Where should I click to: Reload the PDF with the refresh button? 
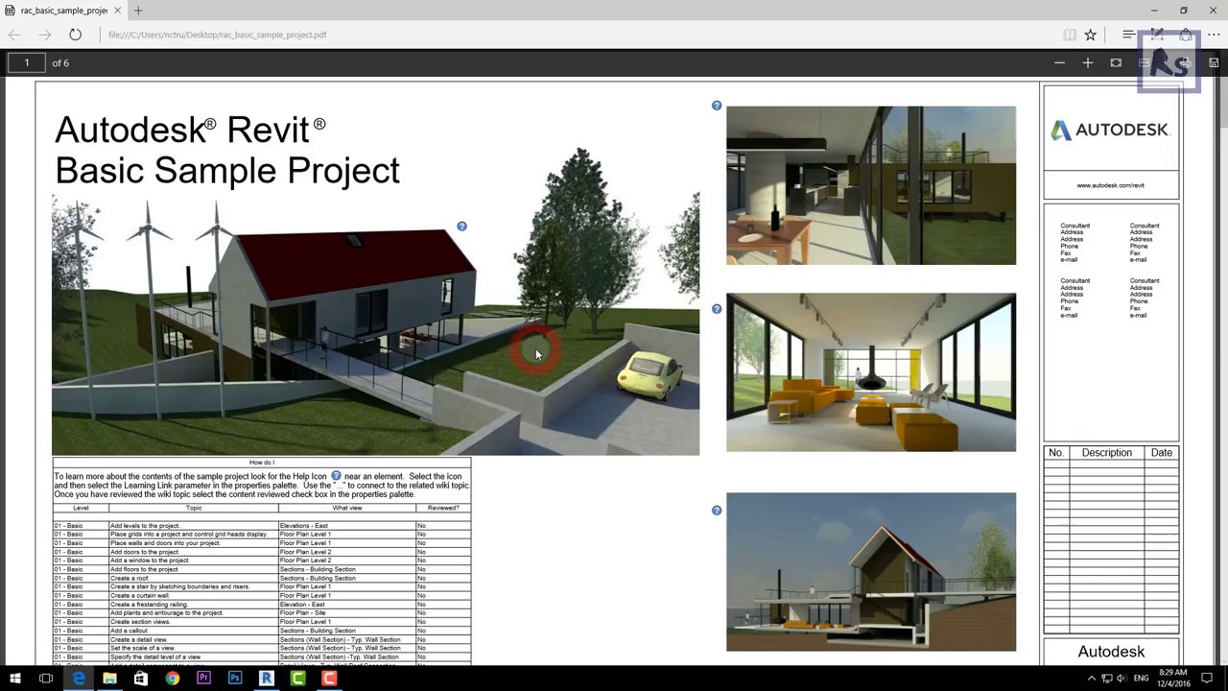pyautogui.click(x=75, y=35)
